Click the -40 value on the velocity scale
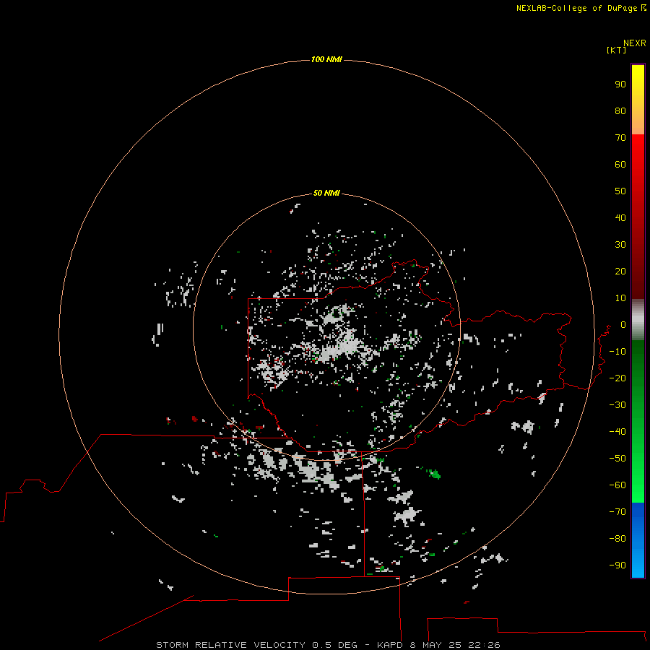 (x=617, y=432)
